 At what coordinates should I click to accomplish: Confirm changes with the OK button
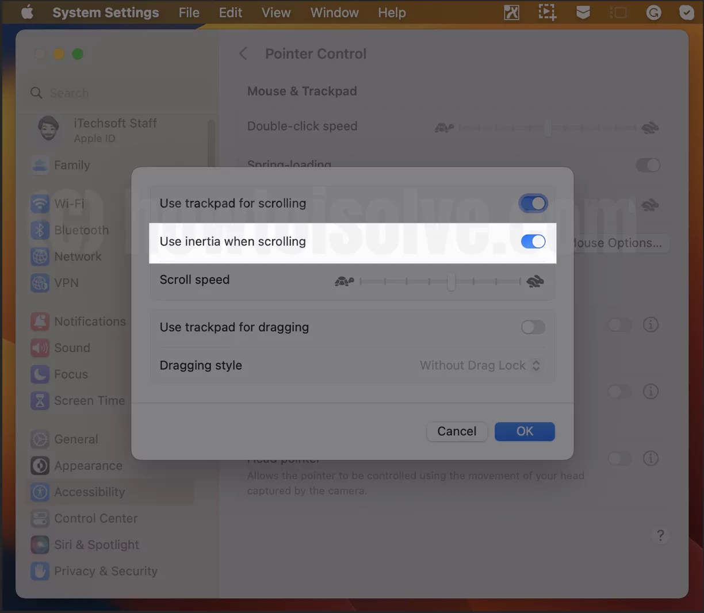(524, 431)
